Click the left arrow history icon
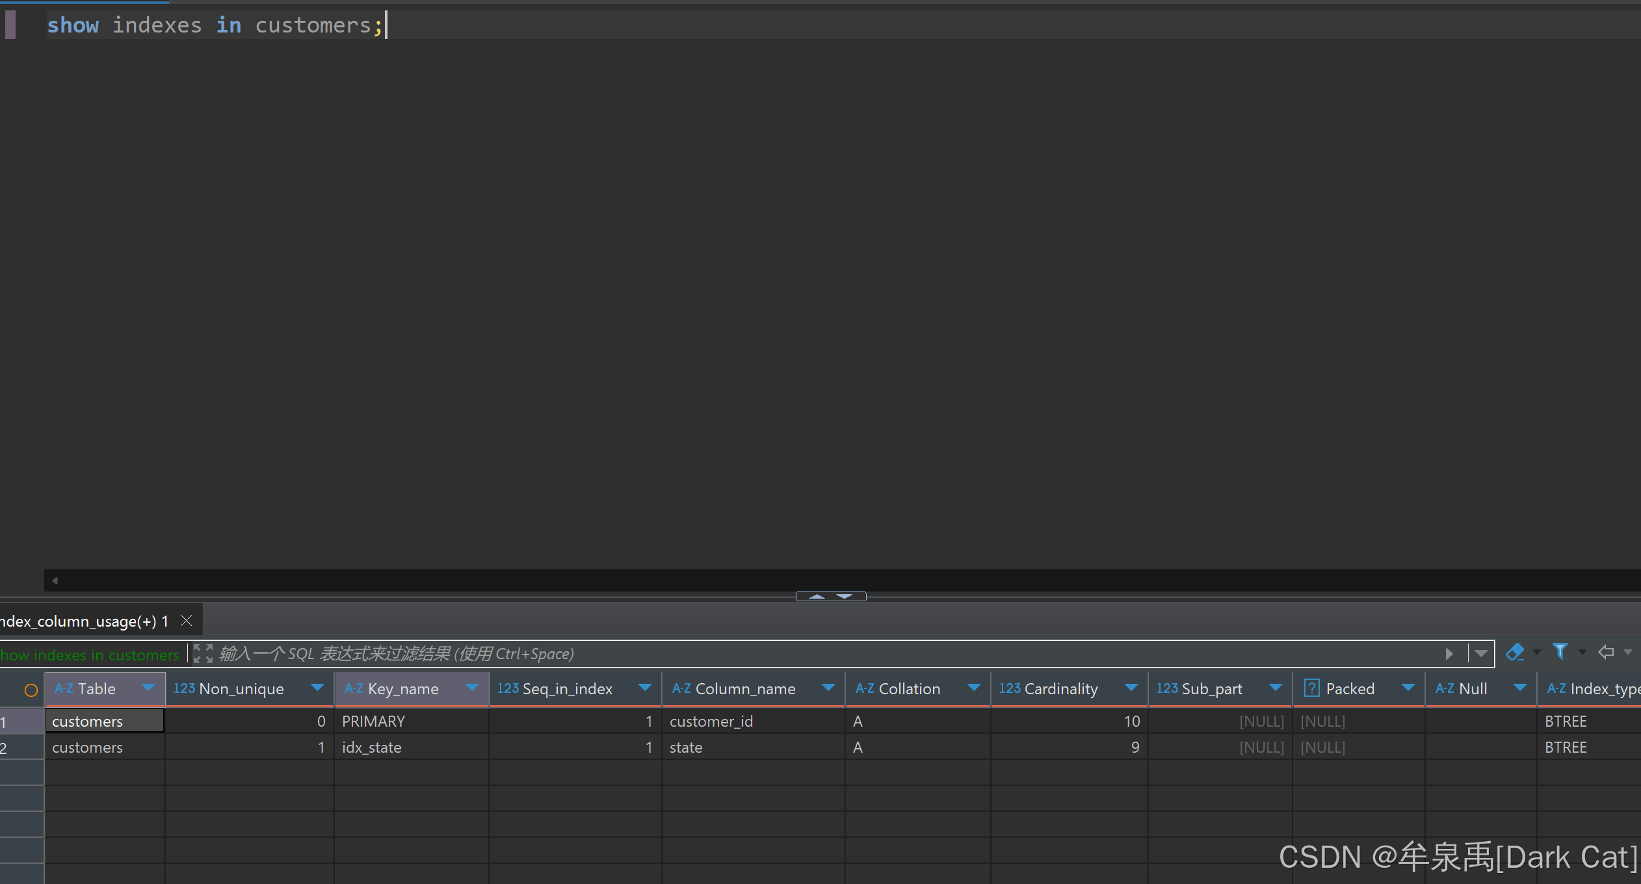Viewport: 1641px width, 884px height. [1606, 652]
